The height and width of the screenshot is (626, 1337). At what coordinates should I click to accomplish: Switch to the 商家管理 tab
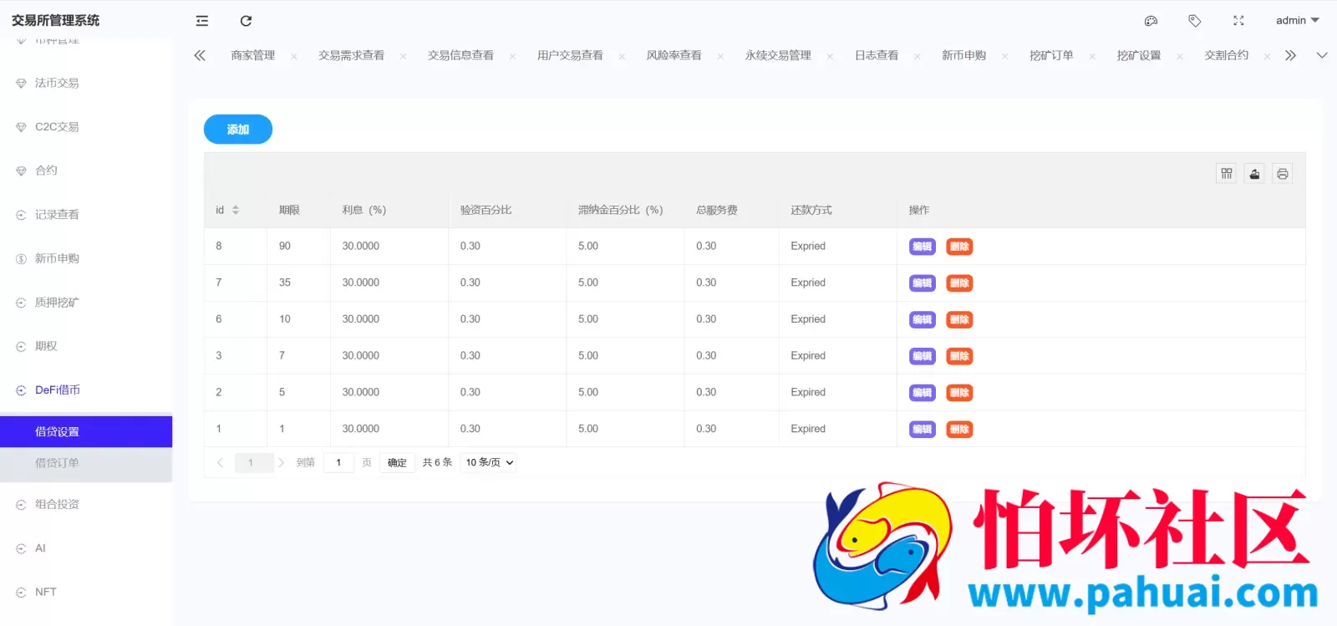point(253,55)
